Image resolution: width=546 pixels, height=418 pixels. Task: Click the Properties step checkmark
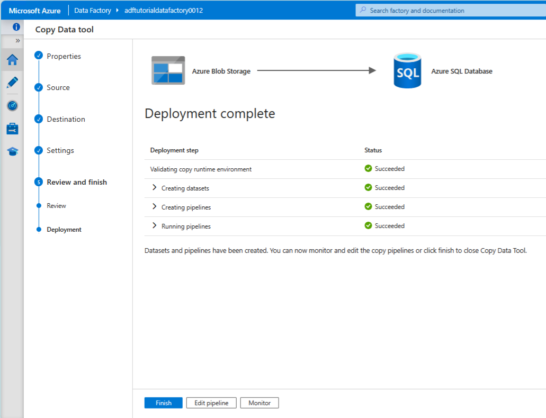(x=39, y=56)
